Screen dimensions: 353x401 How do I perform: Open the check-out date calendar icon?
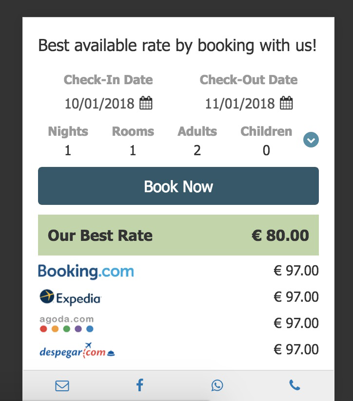pyautogui.click(x=286, y=103)
